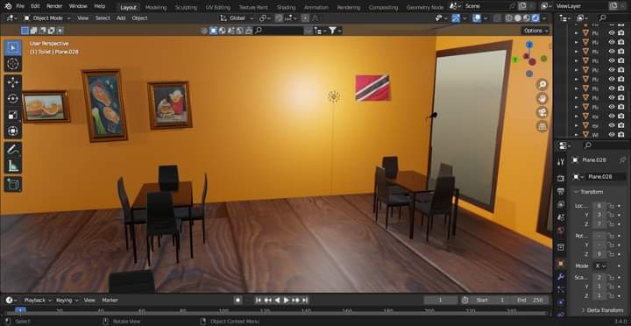Toggle proportional editing in viewport header
The width and height of the screenshot is (631, 326).
coord(305,18)
